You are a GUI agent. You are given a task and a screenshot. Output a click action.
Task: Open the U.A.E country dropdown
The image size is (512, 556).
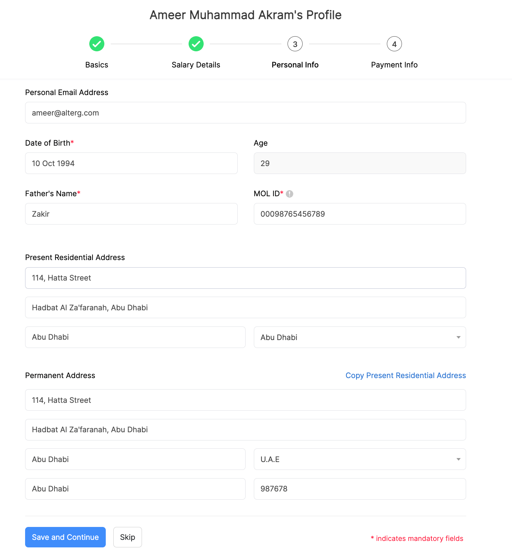360,459
